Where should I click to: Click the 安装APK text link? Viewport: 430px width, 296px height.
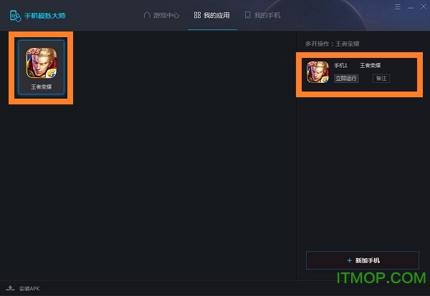(x=29, y=288)
